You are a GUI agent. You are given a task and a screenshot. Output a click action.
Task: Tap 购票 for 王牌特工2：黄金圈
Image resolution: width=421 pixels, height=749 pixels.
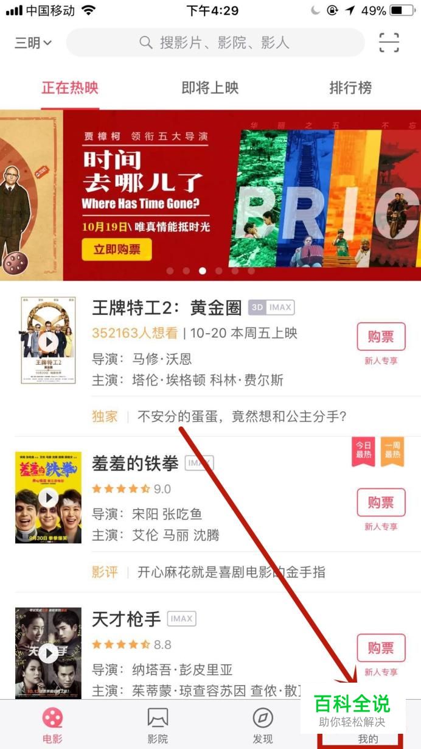(381, 337)
